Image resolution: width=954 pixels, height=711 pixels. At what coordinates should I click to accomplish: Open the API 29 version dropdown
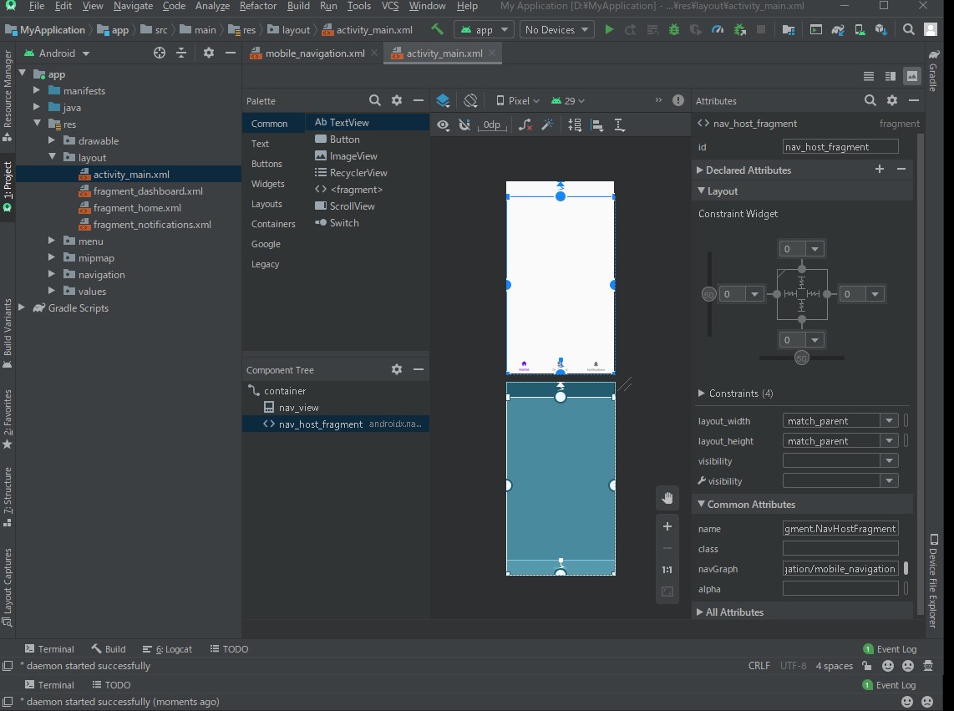tap(567, 99)
